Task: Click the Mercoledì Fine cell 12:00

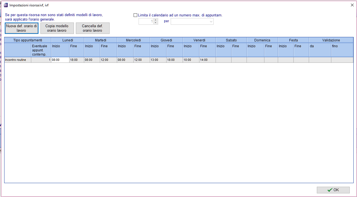Action: coord(142,60)
